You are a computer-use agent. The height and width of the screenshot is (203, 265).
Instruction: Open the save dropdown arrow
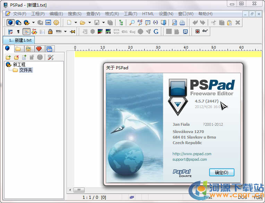pos(103,23)
